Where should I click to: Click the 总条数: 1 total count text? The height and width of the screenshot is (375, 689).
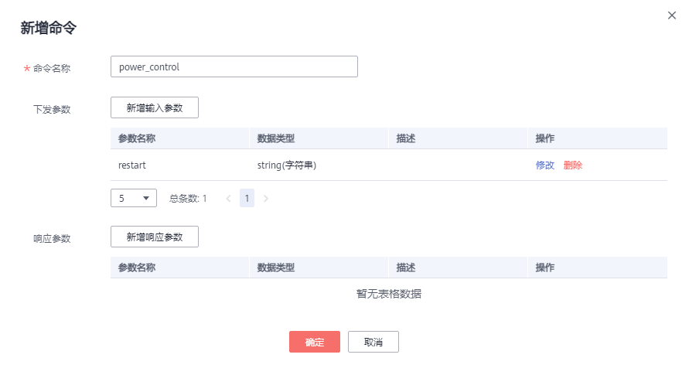188,199
